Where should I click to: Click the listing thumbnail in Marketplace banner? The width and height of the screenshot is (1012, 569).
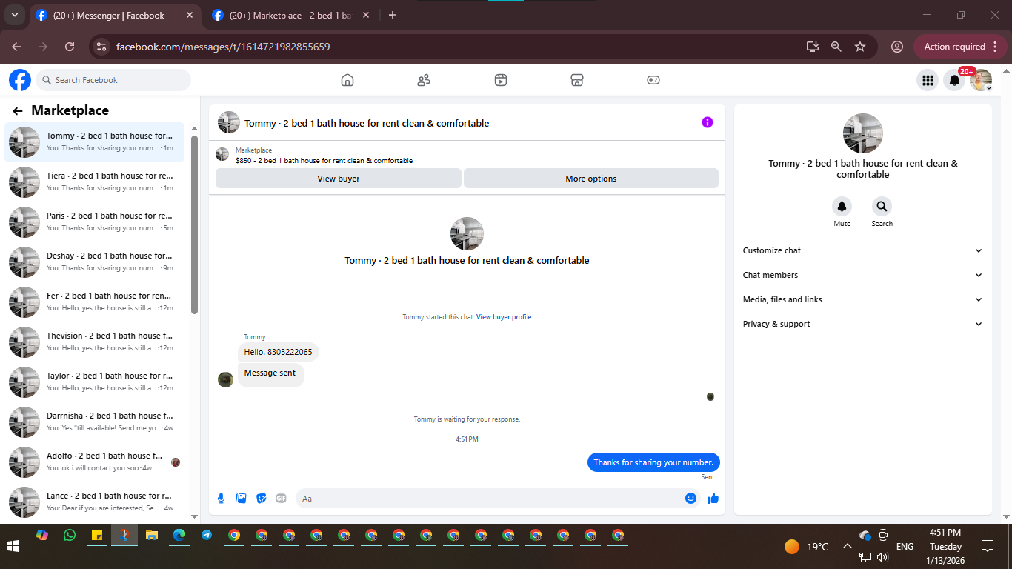[222, 154]
